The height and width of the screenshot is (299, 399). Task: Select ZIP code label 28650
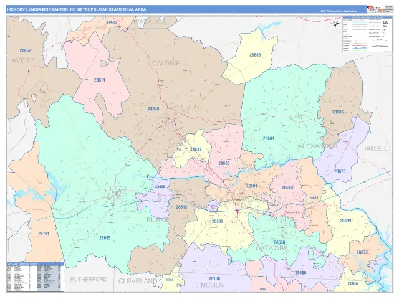coord(300,273)
